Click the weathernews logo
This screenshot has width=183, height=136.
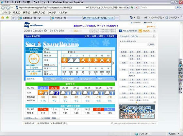pyautogui.click(x=34, y=25)
